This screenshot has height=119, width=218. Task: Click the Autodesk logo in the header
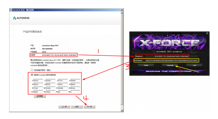coord(21,18)
